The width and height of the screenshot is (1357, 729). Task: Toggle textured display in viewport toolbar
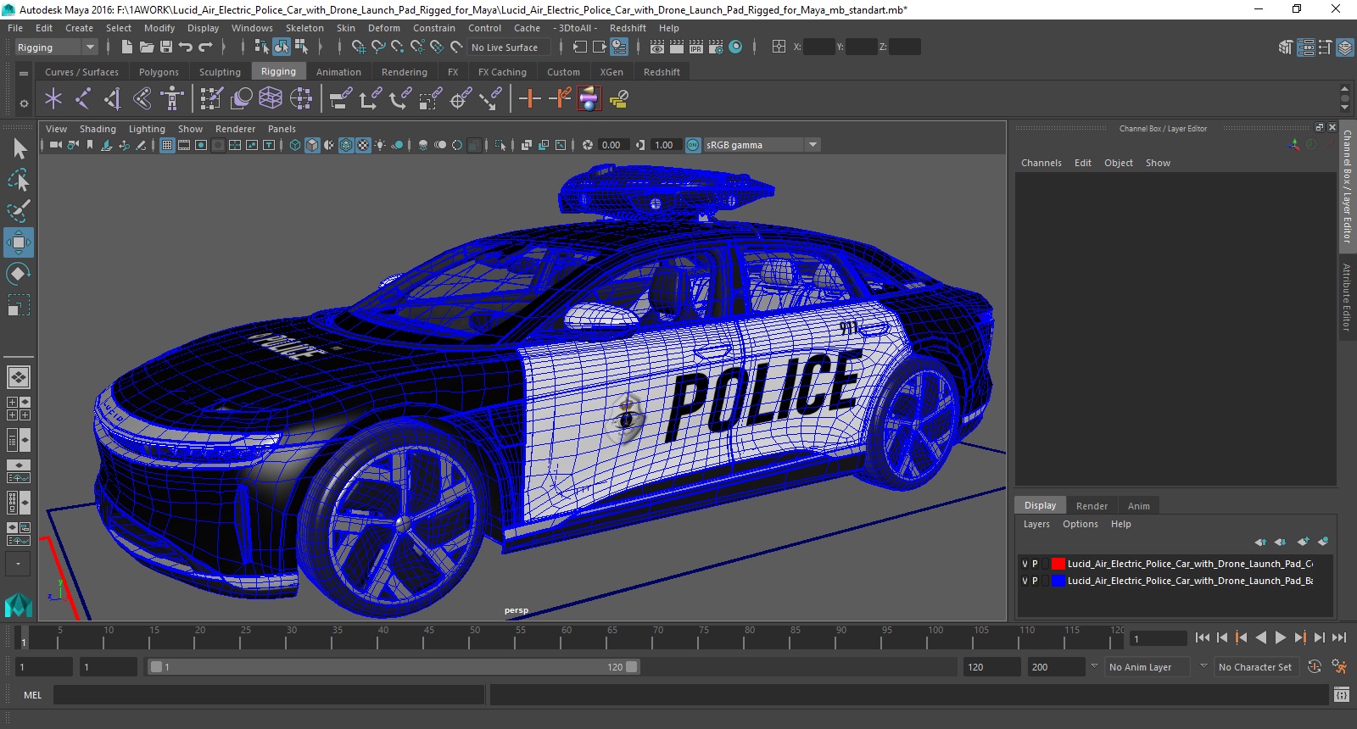pyautogui.click(x=363, y=145)
